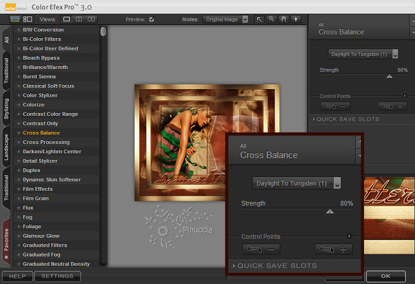
Task: Choose the hand pan tool
Action: [283, 19]
